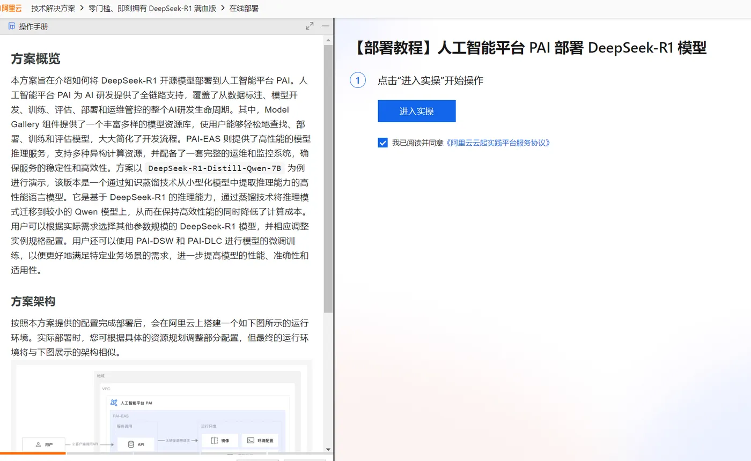Screen dimensions: 751x461
Task: Click the manual scrollbar up arrow
Action: (x=328, y=40)
